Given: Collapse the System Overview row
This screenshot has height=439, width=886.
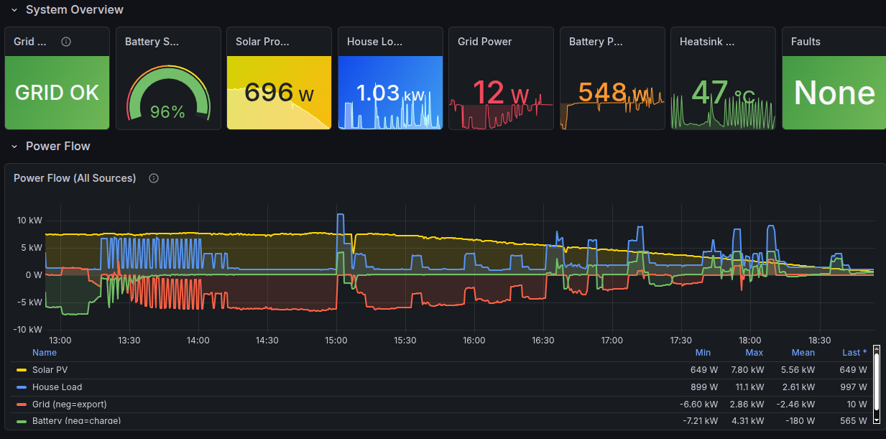Looking at the screenshot, I should [14, 10].
